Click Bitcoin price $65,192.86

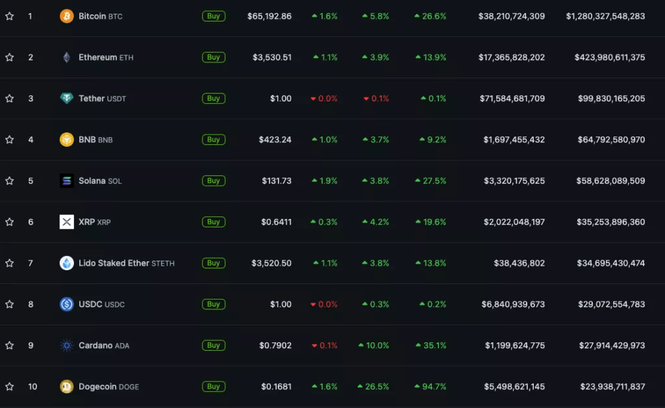[270, 16]
